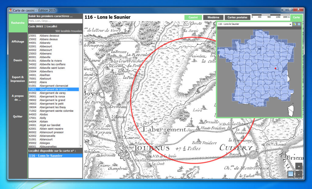
Task: Show the Cartes postales layer
Action: [237, 17]
